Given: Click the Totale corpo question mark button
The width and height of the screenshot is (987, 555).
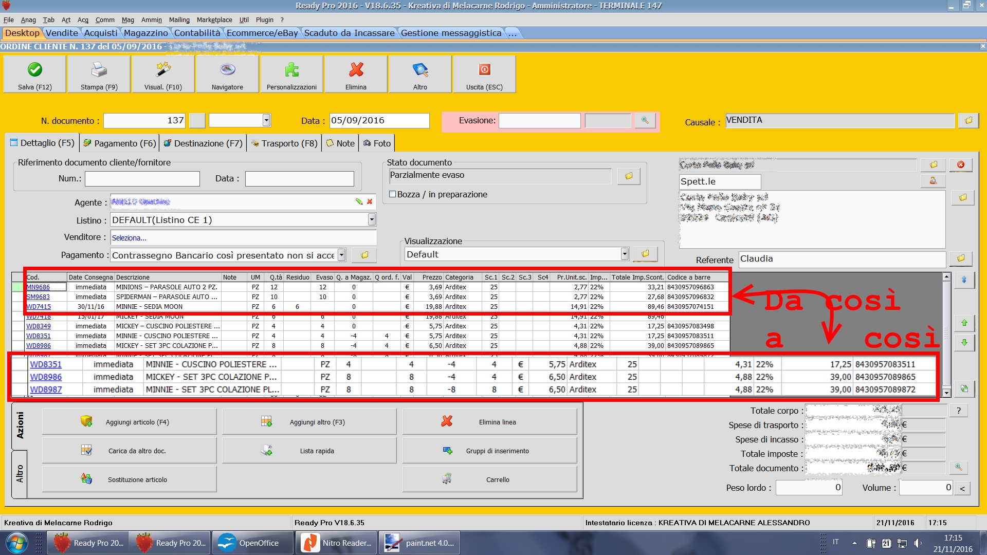Looking at the screenshot, I should (x=959, y=410).
